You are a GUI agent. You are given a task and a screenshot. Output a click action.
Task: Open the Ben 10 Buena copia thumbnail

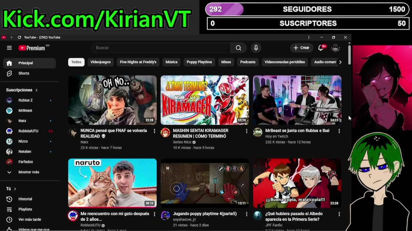click(x=297, y=183)
